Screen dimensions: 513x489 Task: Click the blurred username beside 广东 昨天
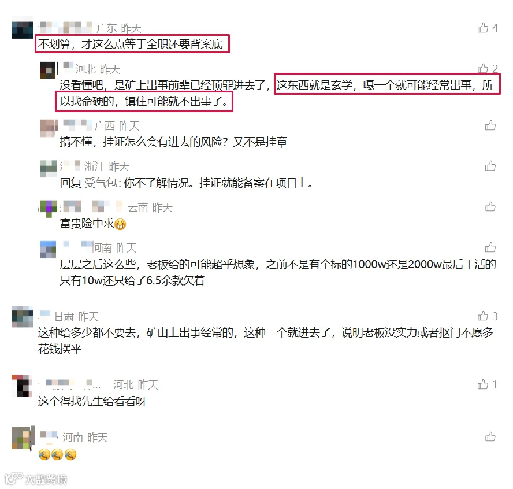65,28
